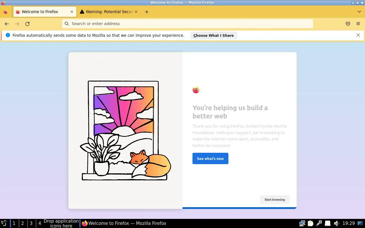The width and height of the screenshot is (365, 228).
Task: Click the white removable drive tray icon
Action: [328, 223]
